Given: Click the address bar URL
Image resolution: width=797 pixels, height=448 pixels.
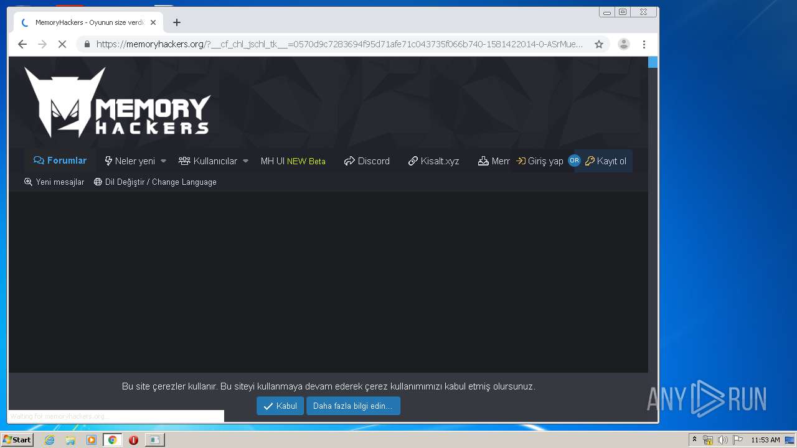Looking at the screenshot, I should tap(339, 44).
